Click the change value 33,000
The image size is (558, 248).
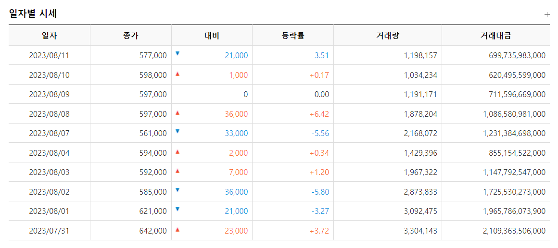coord(236,134)
